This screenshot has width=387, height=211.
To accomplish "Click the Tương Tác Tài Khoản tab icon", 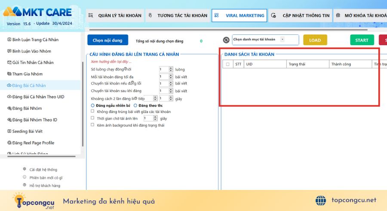I will pos(150,15).
